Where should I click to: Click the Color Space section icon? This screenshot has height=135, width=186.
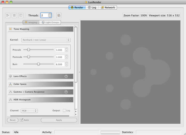pyautogui.click(x=10, y=84)
